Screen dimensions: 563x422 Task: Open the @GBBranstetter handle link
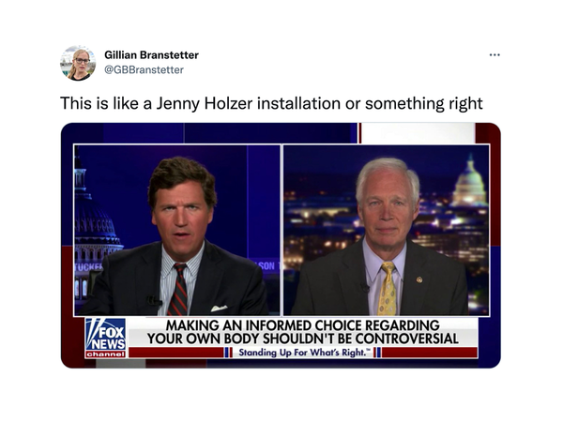click(x=144, y=69)
